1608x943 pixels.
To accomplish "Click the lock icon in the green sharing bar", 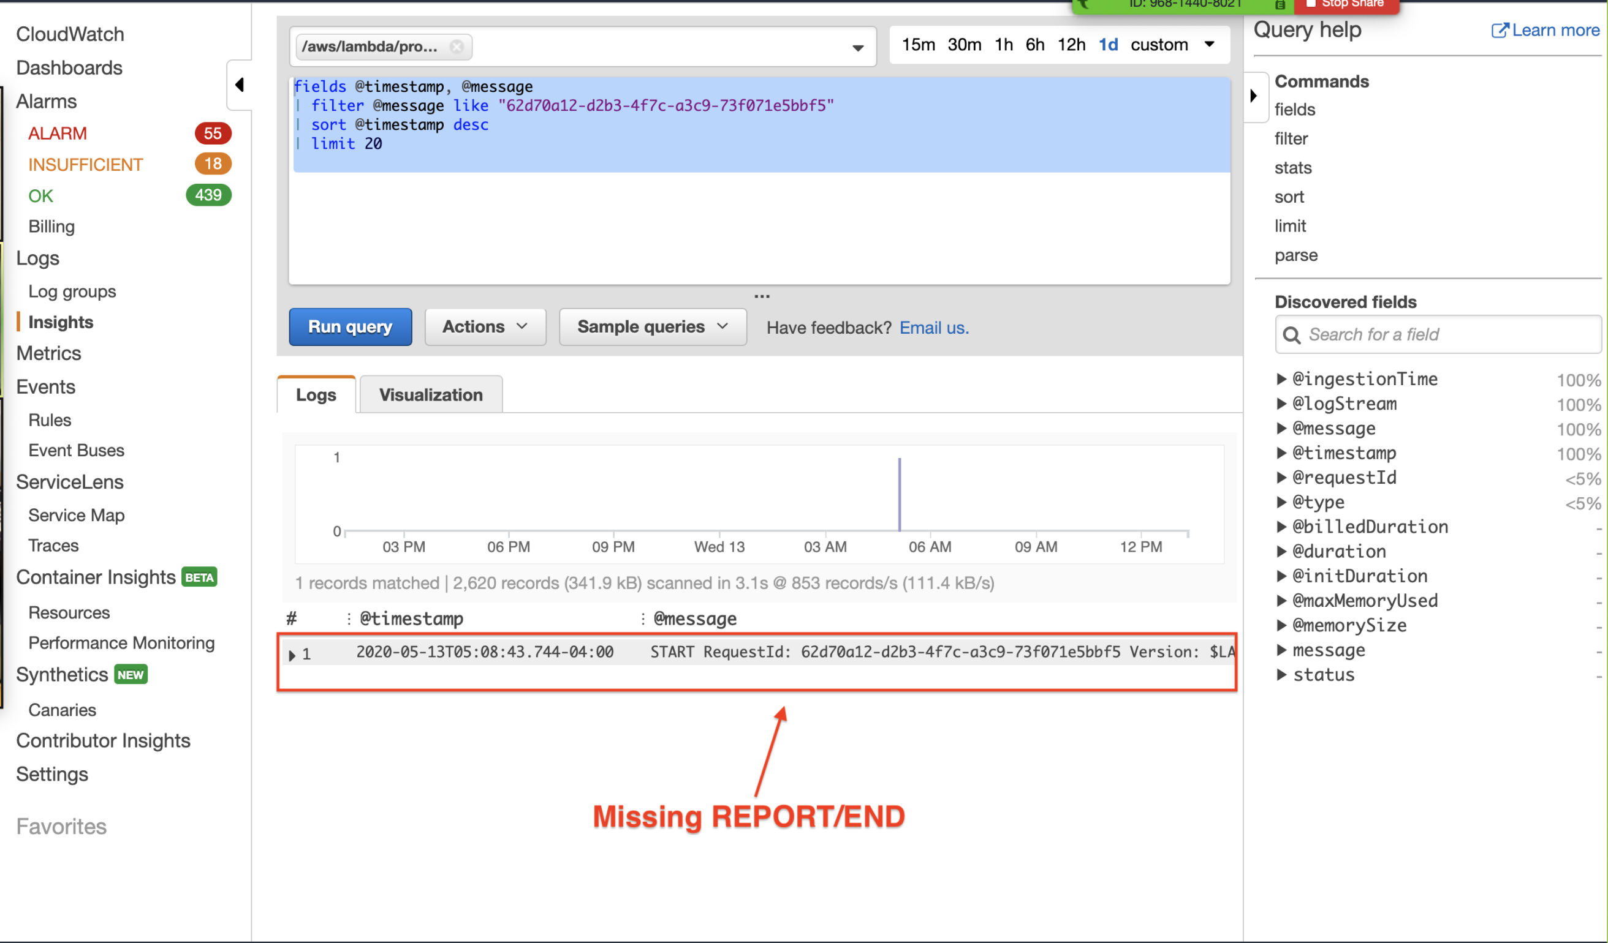I will [1281, 4].
